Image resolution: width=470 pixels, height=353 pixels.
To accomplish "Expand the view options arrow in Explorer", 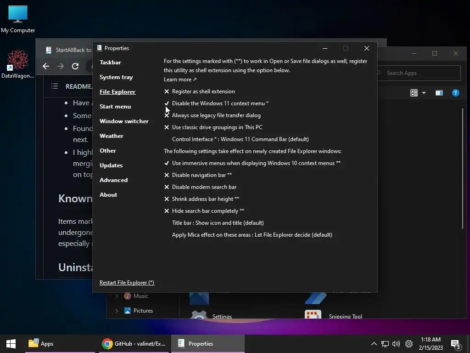I will (x=424, y=93).
